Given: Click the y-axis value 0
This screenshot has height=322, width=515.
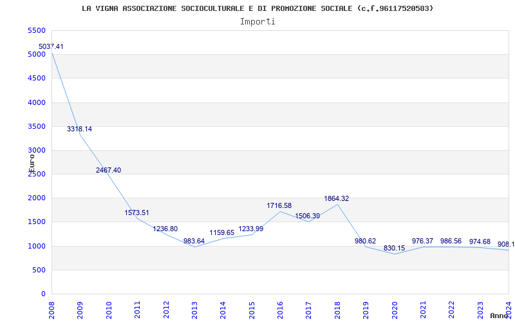Looking at the screenshot, I should 43,294.
